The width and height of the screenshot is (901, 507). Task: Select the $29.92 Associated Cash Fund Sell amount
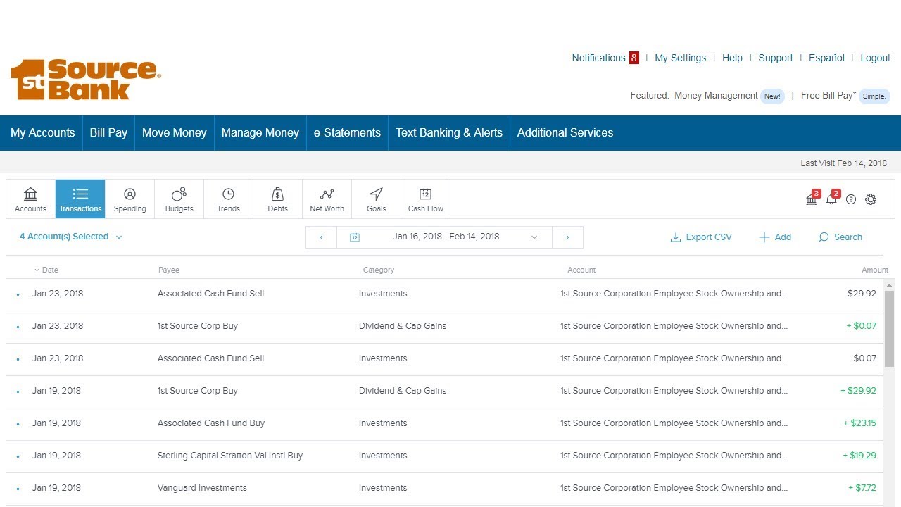point(862,294)
